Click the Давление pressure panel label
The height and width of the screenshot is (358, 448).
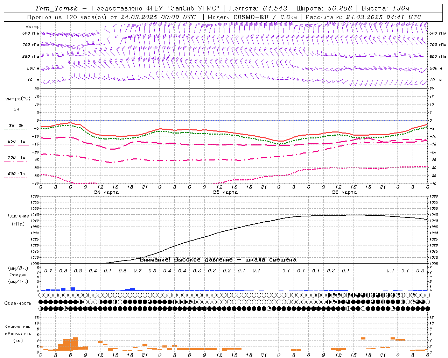click(18, 216)
